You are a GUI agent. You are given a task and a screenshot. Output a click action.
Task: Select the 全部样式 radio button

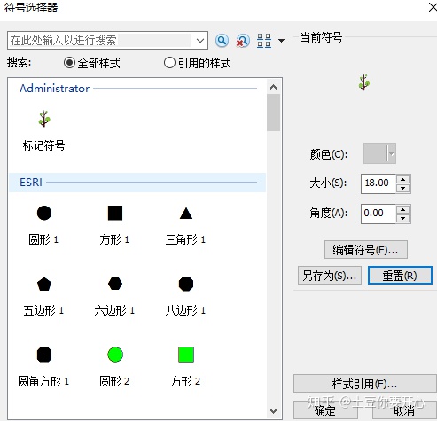(x=69, y=63)
